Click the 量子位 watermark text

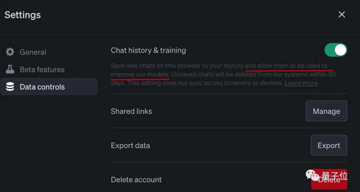pyautogui.click(x=334, y=176)
